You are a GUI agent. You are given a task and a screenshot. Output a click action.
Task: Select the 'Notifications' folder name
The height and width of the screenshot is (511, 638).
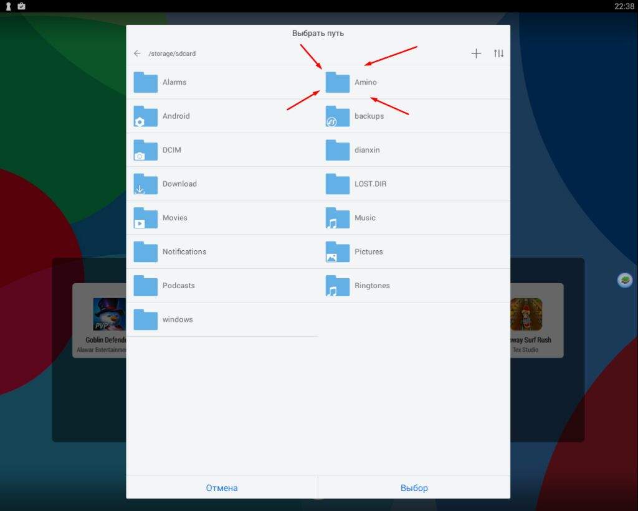[184, 251]
